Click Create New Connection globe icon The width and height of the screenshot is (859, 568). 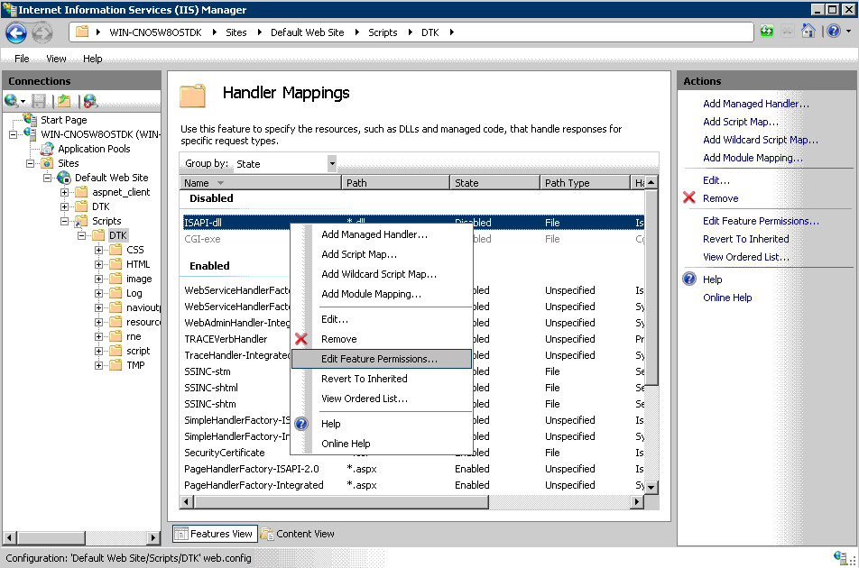click(x=13, y=101)
